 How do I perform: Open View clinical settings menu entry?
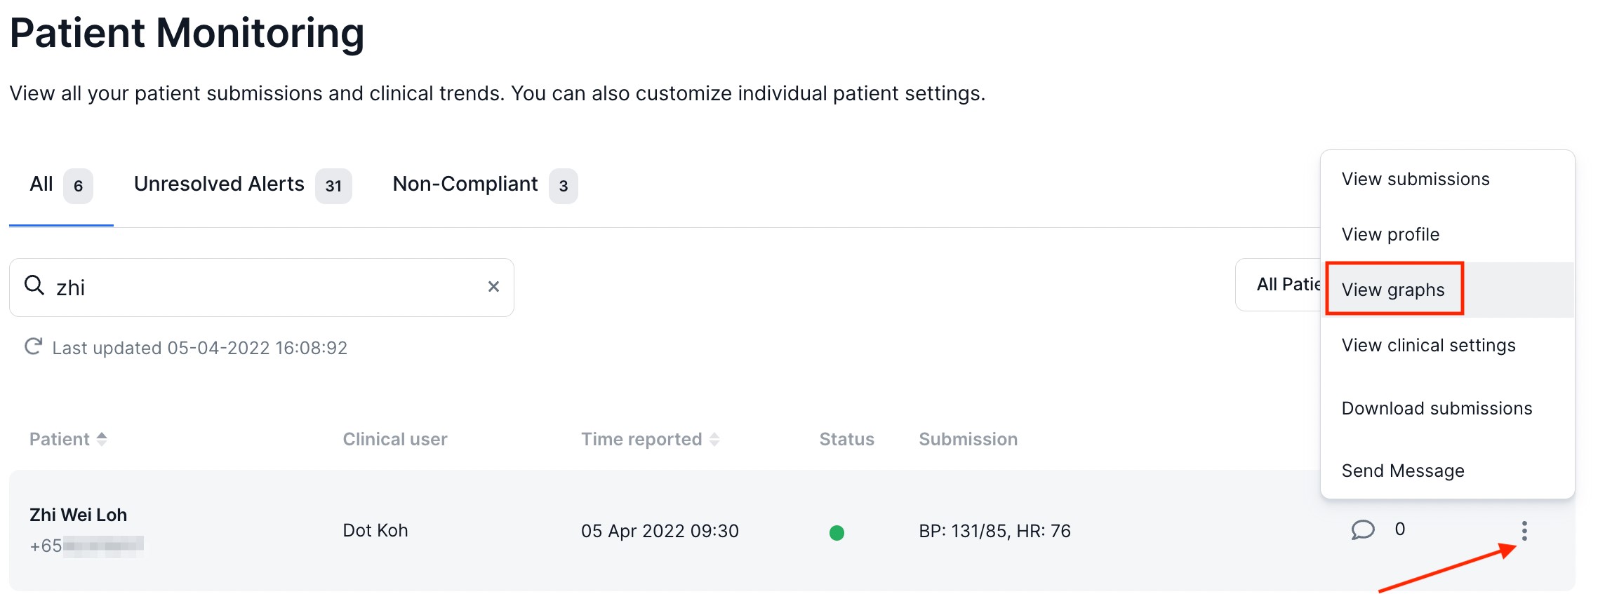click(x=1428, y=346)
